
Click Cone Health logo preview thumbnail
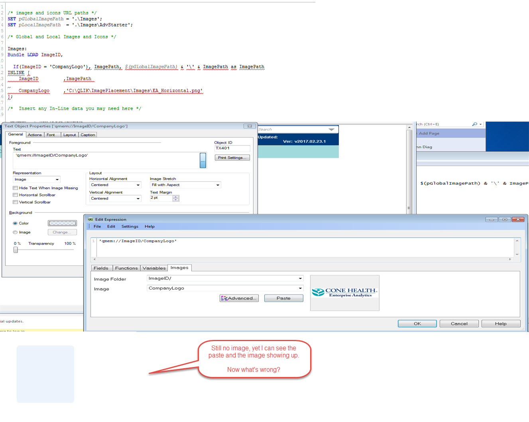(345, 293)
